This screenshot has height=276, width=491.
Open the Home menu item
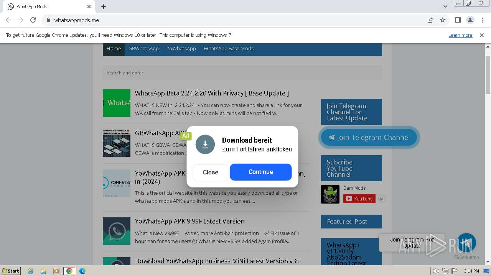114,49
